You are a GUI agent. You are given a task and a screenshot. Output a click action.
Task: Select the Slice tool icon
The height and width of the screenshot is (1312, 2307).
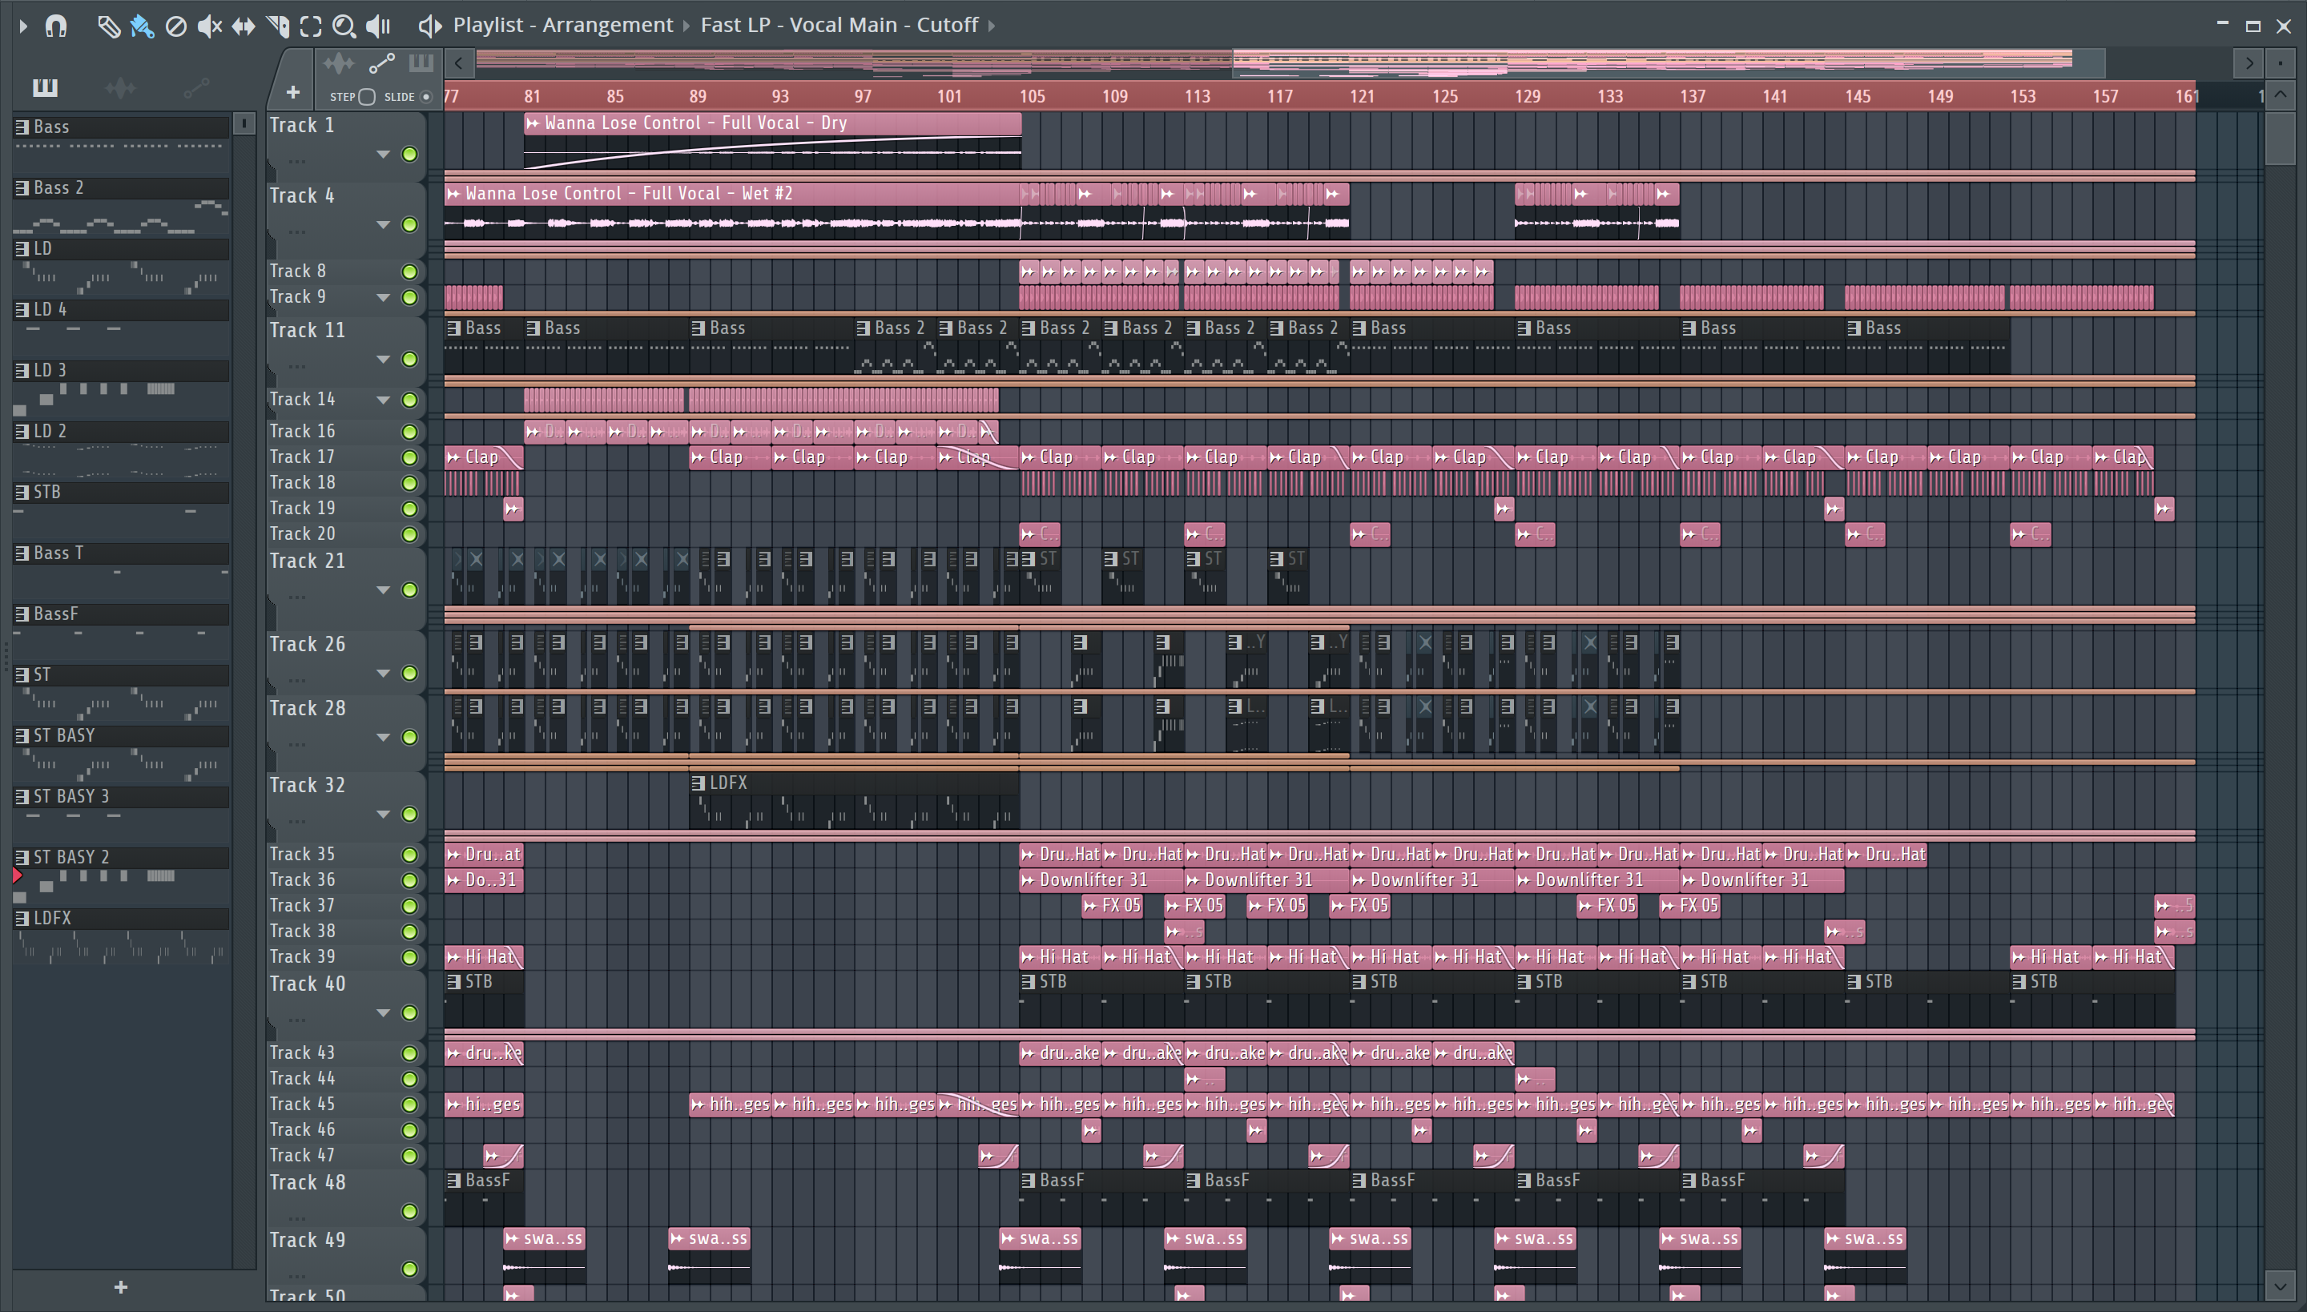tap(277, 26)
